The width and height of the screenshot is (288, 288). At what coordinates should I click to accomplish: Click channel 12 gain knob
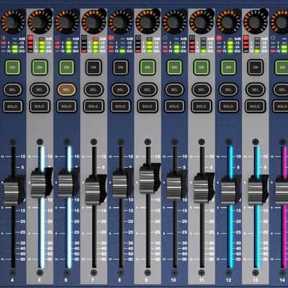228,22
